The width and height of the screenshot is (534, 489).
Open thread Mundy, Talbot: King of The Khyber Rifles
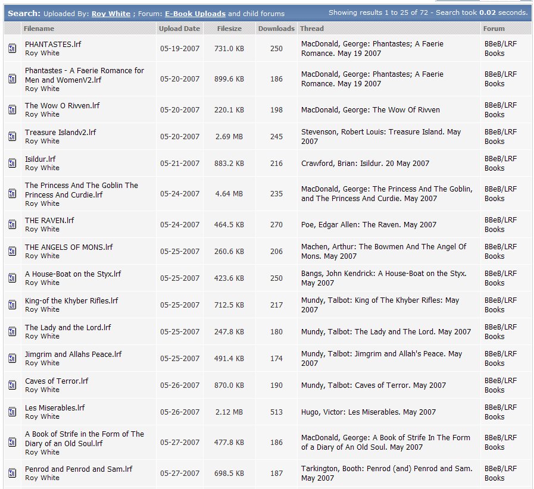(380, 305)
